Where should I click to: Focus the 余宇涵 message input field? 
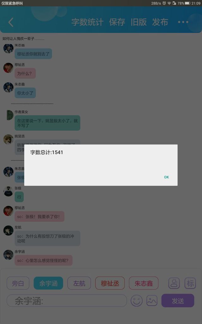point(67,301)
